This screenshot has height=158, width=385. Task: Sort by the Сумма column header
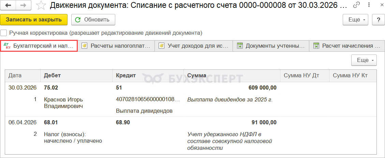coord(197,76)
